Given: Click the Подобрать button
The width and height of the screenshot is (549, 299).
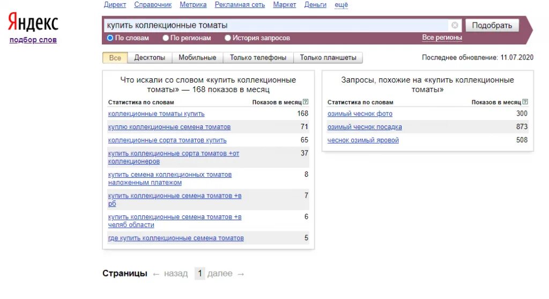Looking at the screenshot, I should point(492,25).
